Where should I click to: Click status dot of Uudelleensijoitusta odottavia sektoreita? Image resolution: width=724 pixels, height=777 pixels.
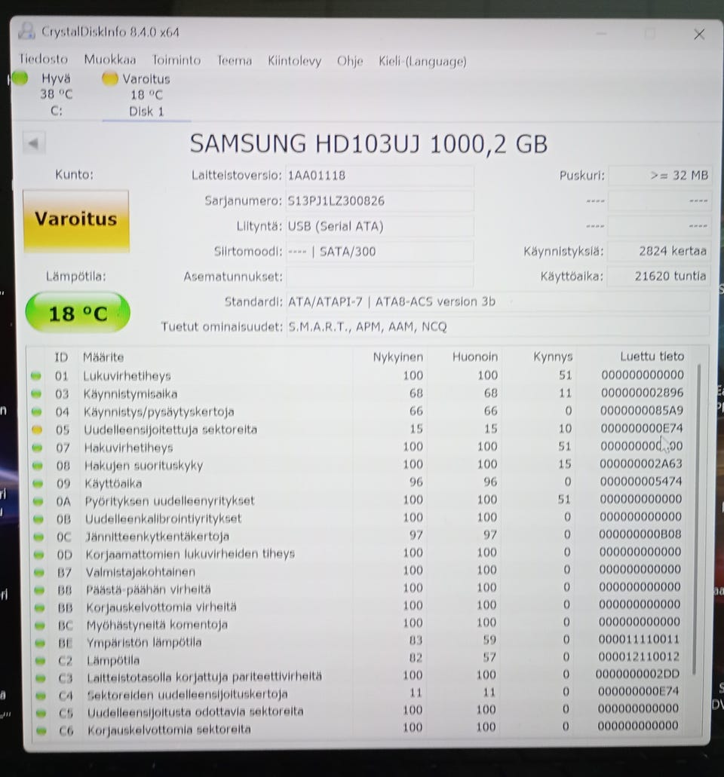click(x=41, y=713)
